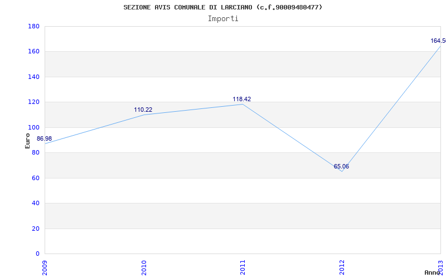Viewport: 446px width, 278px height.
Task: Click the 'Anno' x-axis title
Action: click(432, 272)
